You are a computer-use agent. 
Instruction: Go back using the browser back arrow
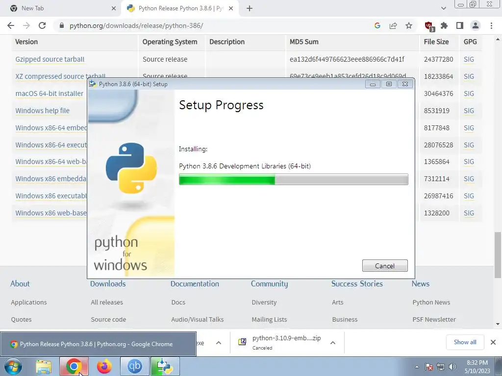pyautogui.click(x=11, y=25)
